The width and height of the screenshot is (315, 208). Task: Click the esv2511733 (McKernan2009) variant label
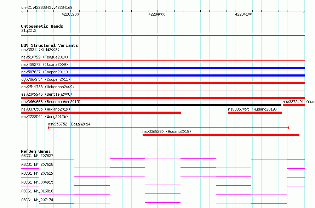48,87
